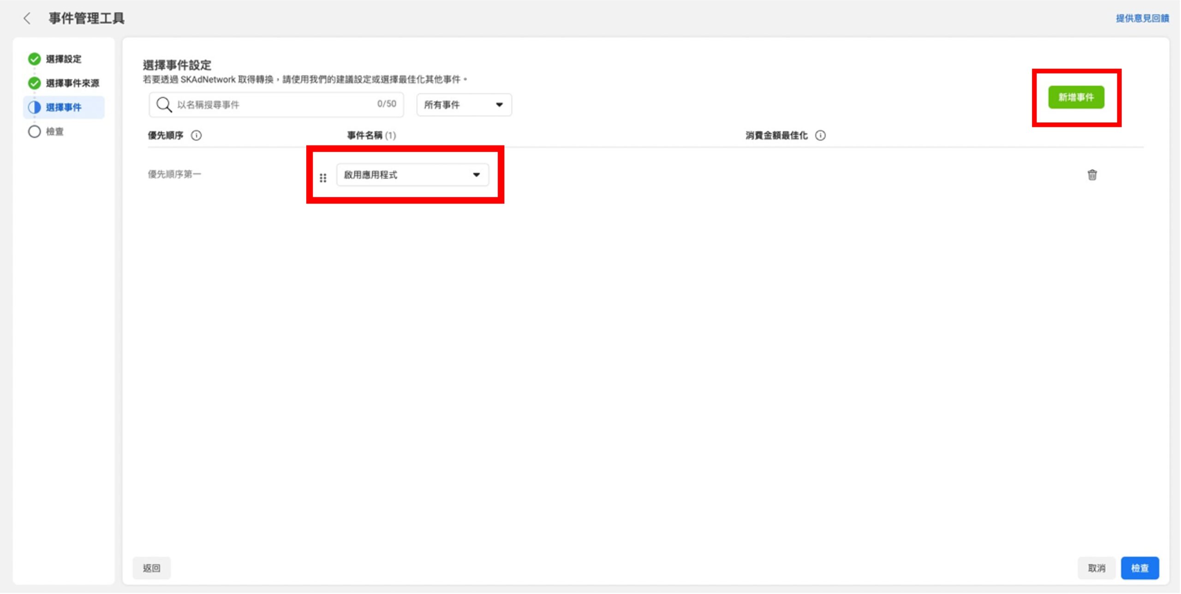The height and width of the screenshot is (594, 1181).
Task: Click the half-filled circle icon for 選擇事件
Action: coord(34,108)
